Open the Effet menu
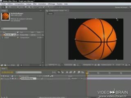131x98 pixels. pyautogui.click(x=35, y=4)
